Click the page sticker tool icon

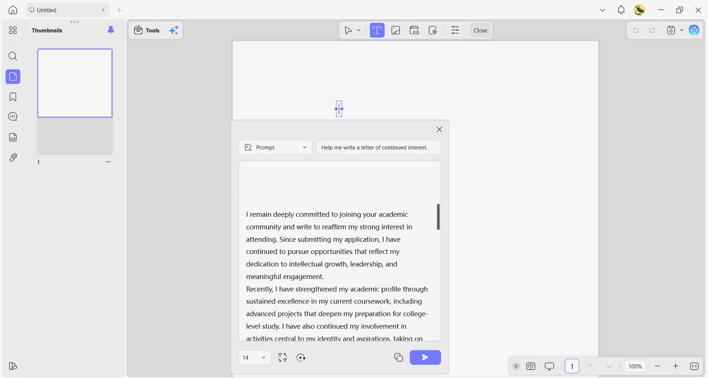[433, 30]
